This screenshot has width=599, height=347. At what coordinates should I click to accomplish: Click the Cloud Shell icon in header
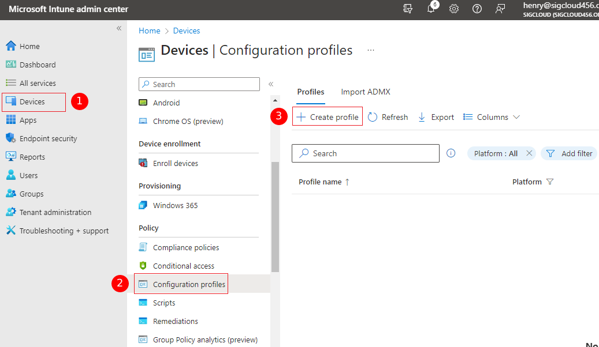click(x=408, y=9)
